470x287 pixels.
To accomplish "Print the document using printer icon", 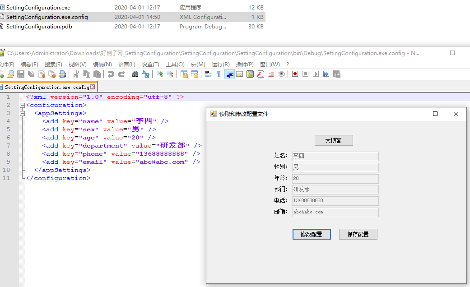I will 62,74.
